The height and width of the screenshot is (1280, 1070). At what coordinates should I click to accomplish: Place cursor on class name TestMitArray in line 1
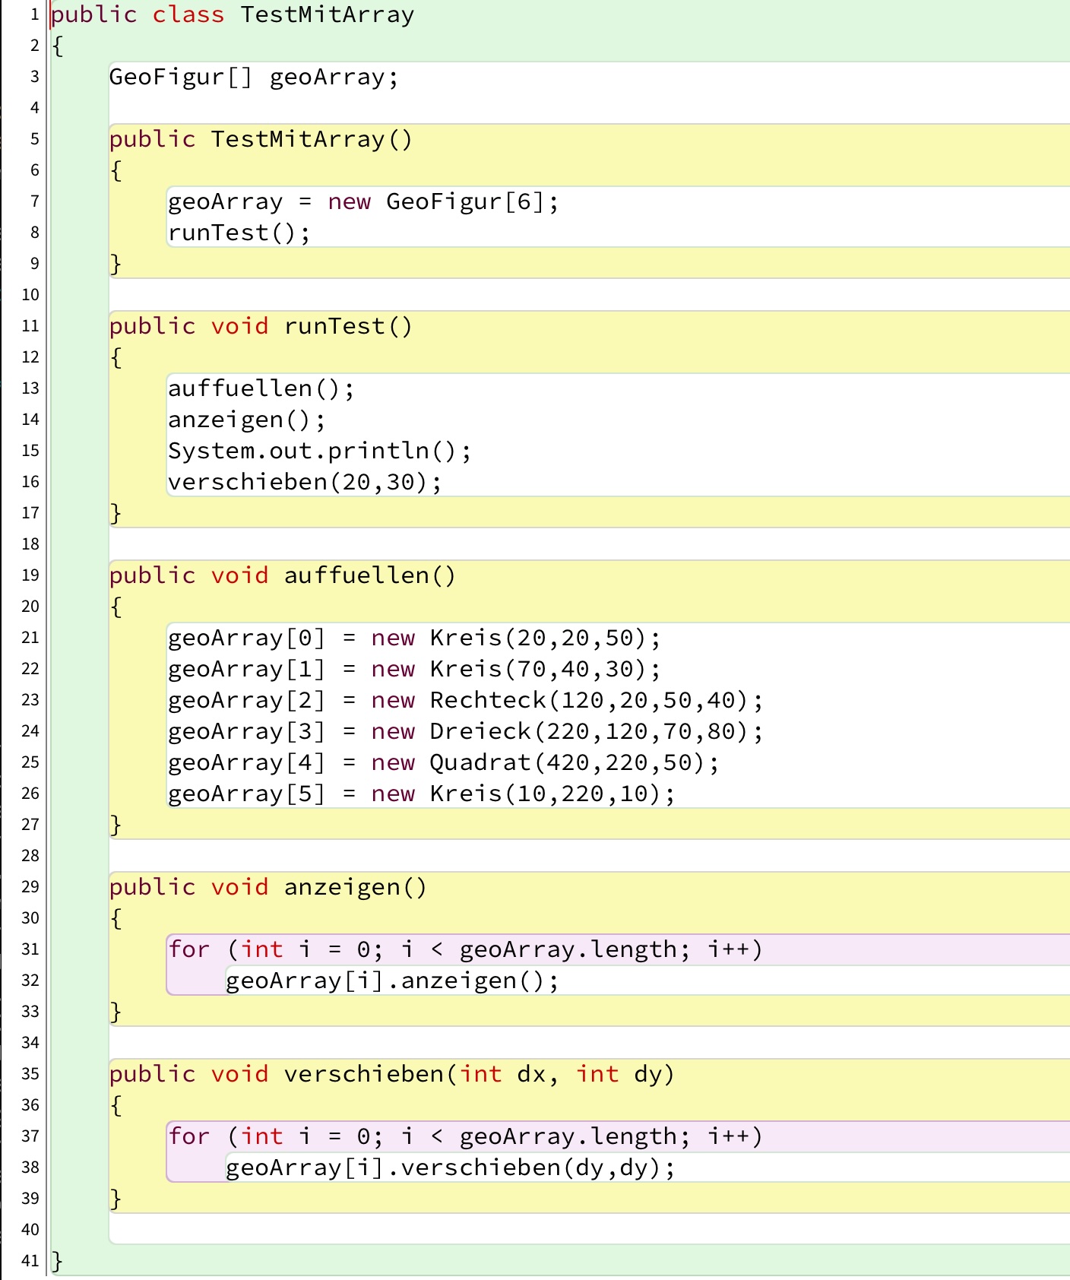327,15
